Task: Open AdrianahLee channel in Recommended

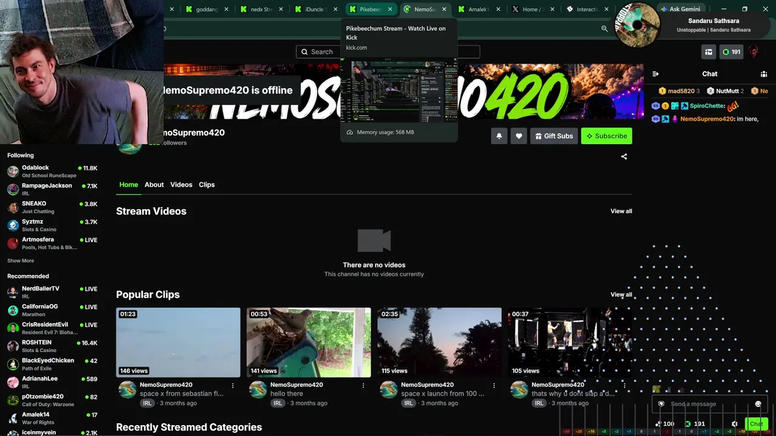Action: tap(52, 382)
